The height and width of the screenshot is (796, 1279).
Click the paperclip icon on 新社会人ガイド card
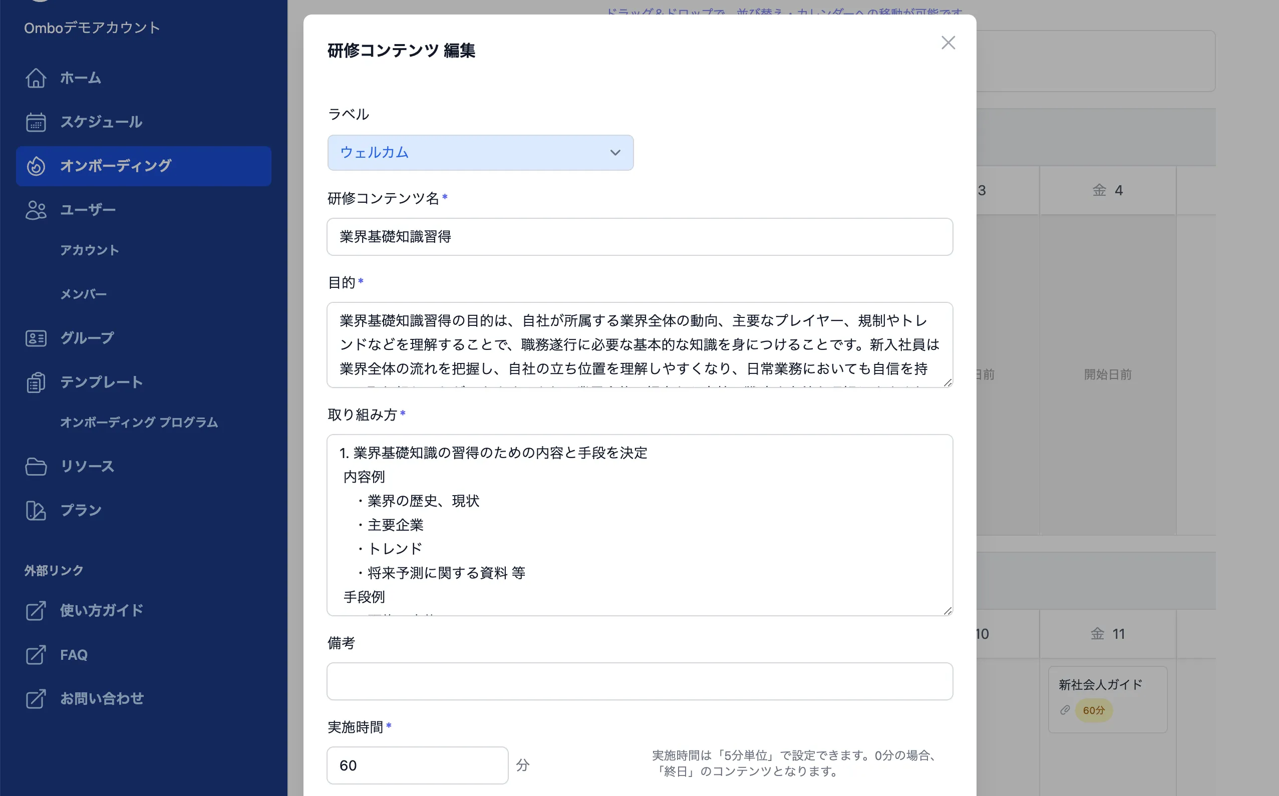[x=1065, y=710]
